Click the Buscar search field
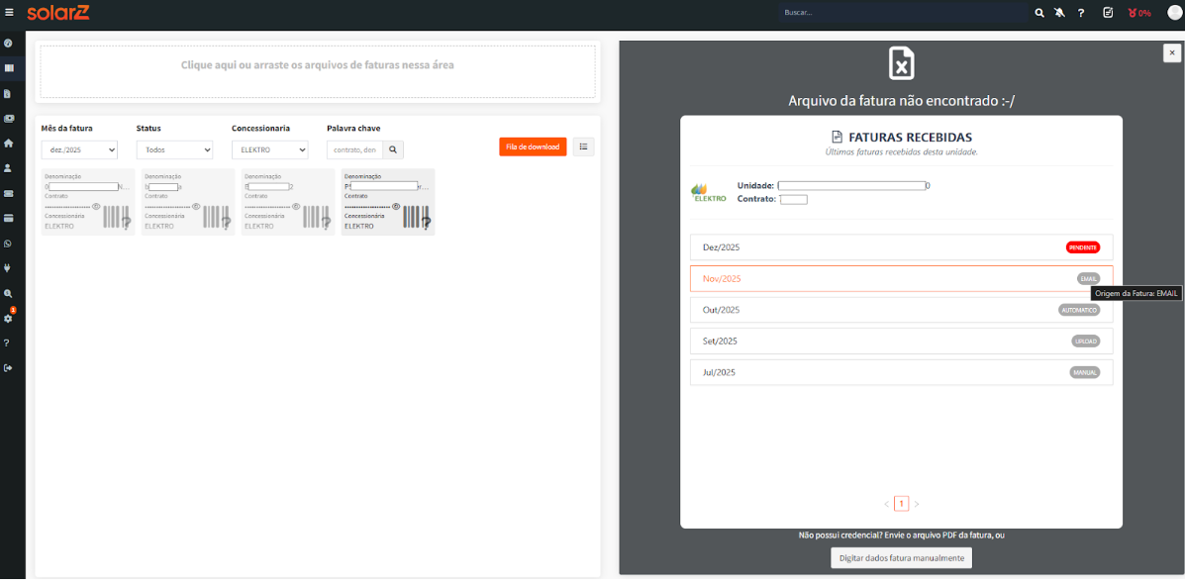This screenshot has height=586, width=1185. [x=903, y=13]
